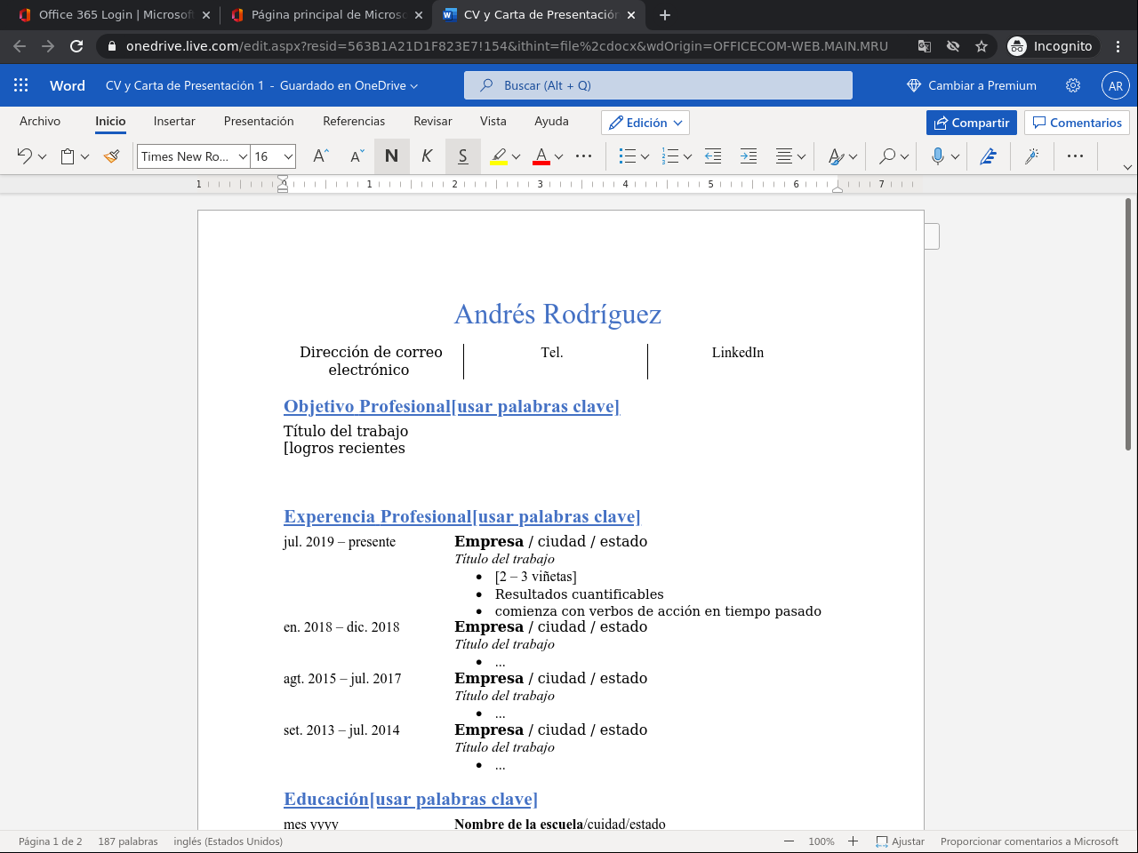Toggle underline formatting (S)

(x=462, y=156)
